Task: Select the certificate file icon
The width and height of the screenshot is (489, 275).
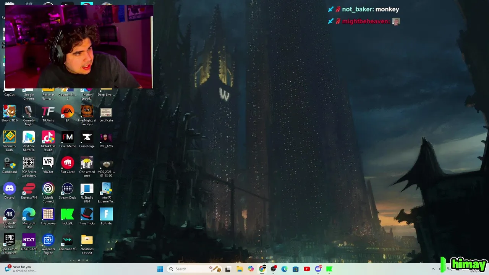Action: 106,114
